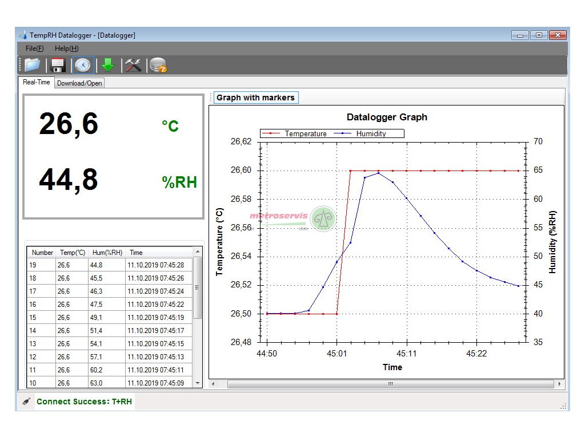Save data with the floppy disk icon
This screenshot has height=438, width=585.
(58, 65)
